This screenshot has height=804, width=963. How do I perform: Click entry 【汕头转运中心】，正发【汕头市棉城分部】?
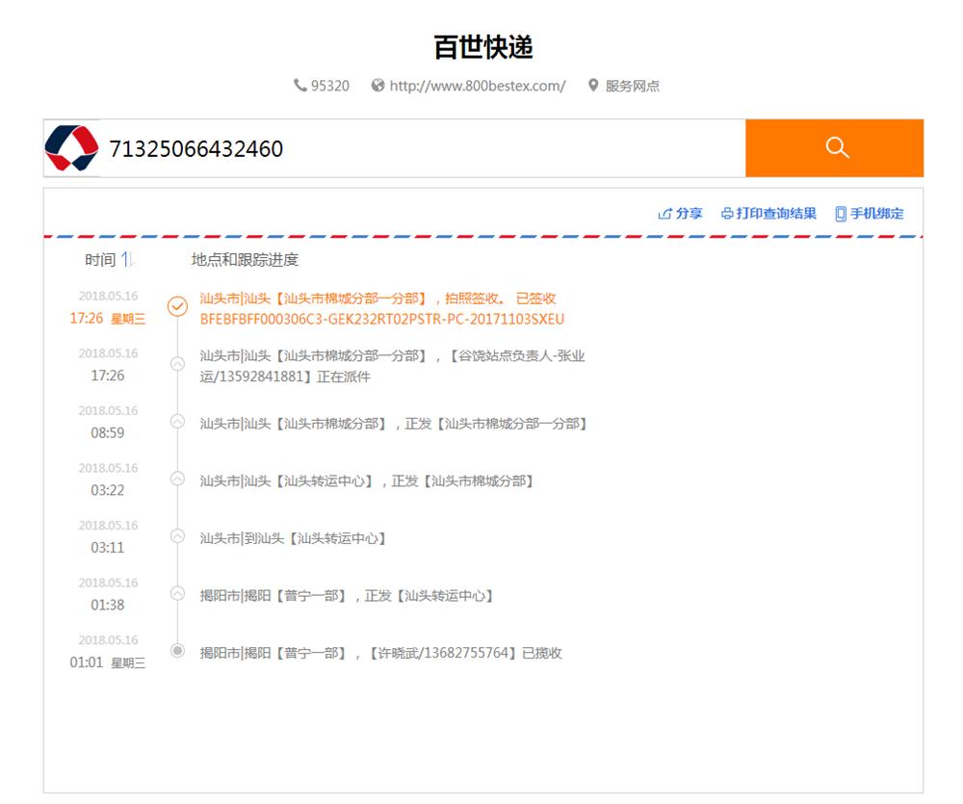tap(366, 480)
